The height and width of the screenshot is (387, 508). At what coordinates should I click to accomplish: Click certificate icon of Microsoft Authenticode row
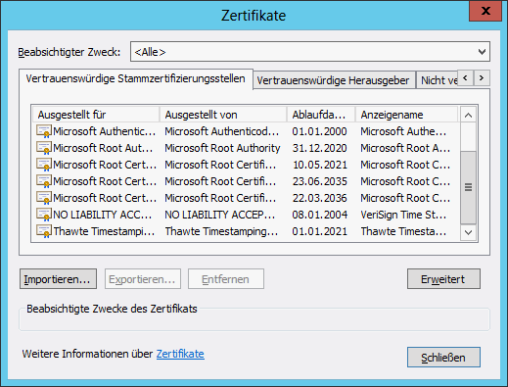(x=44, y=131)
